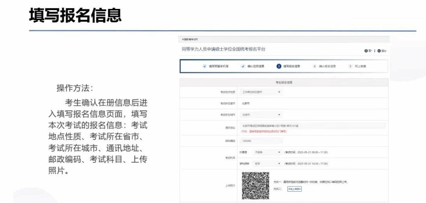This screenshot has height=203, width=426.
Task: Click checkmark icon for 确认在册信息 step
Action: click(242, 66)
